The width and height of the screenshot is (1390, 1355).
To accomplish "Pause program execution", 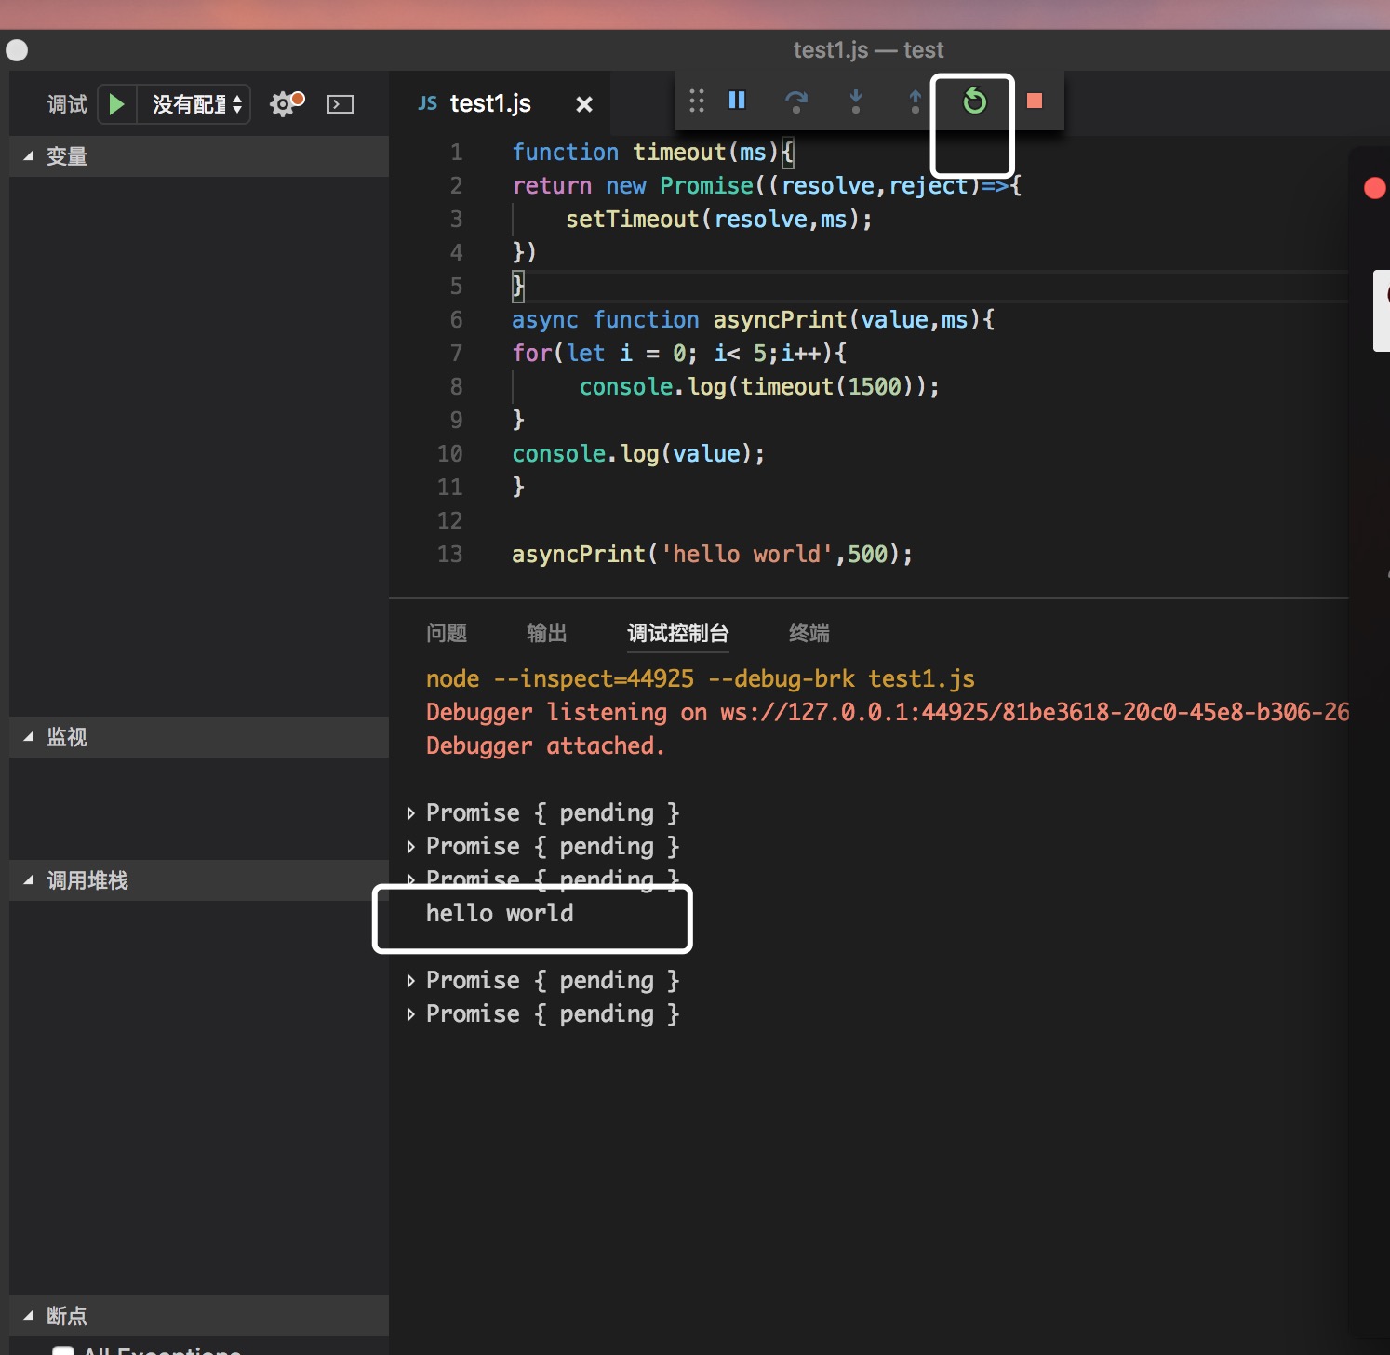I will click(736, 101).
